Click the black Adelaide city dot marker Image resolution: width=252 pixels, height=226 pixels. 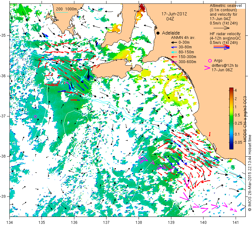[158, 33]
